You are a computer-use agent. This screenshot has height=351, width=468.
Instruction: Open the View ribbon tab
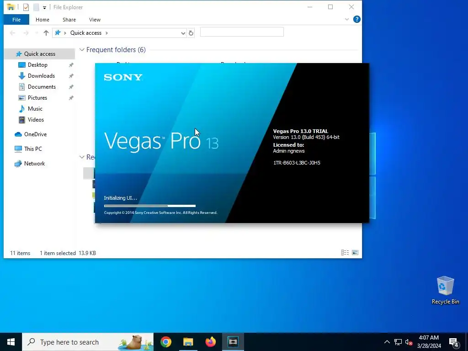click(95, 20)
